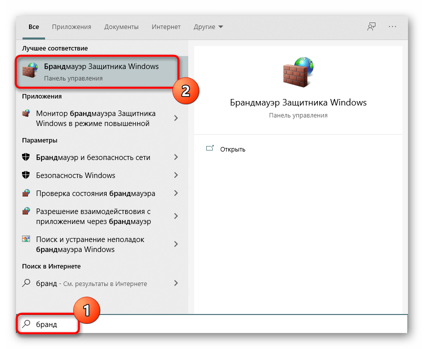This screenshot has width=424, height=349.
Task: Click the firewall brick icon in best match
Action: (x=31, y=72)
